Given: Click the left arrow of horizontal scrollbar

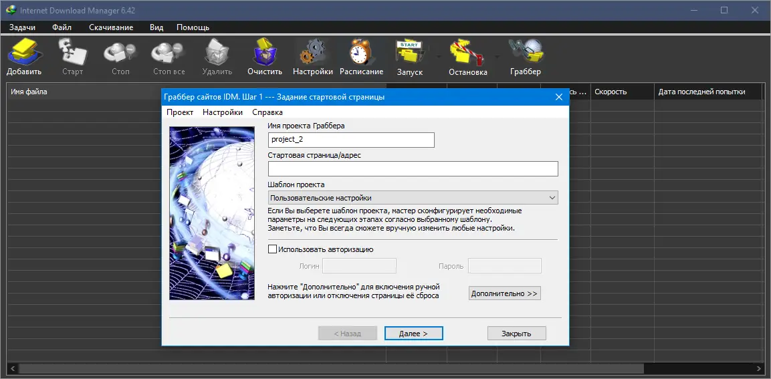Looking at the screenshot, I should pos(12,368).
